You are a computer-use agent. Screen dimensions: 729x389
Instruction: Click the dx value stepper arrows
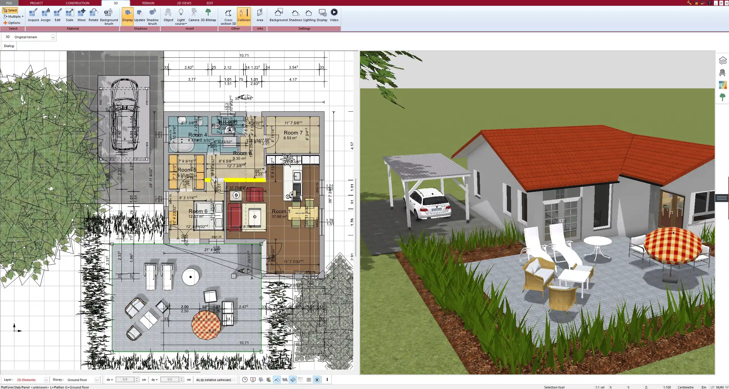pos(137,380)
